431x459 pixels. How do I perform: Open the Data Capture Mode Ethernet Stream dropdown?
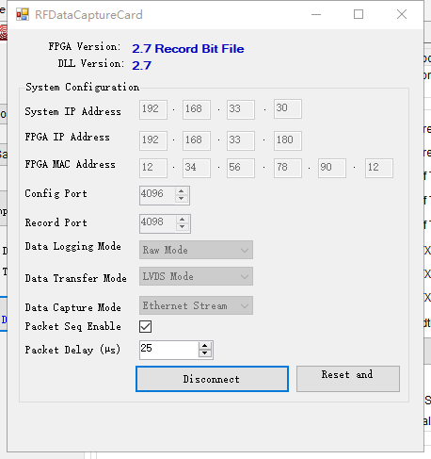click(196, 305)
